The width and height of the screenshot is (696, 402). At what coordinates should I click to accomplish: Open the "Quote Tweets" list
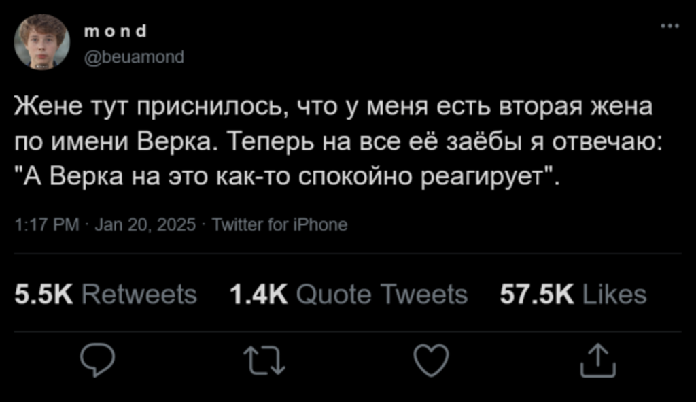point(383,295)
